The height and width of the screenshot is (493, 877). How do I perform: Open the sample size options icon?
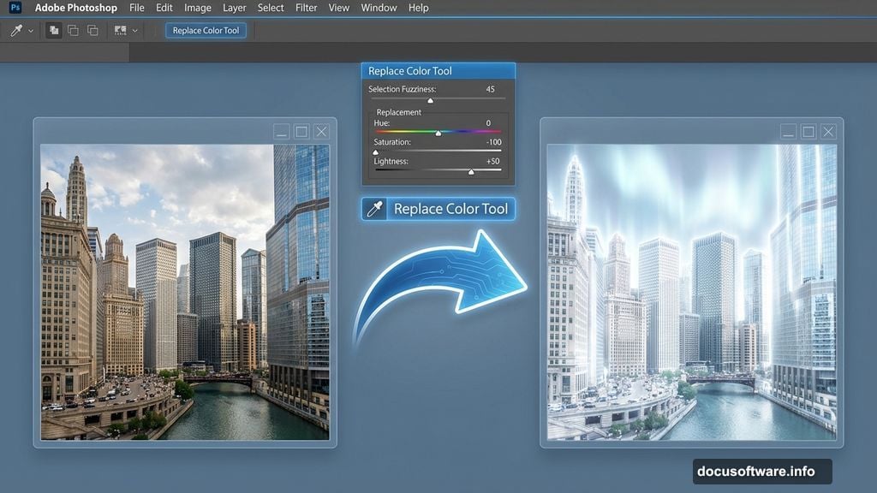(119, 31)
